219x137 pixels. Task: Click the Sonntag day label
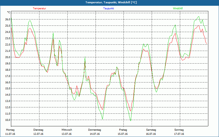[x=179, y=130]
